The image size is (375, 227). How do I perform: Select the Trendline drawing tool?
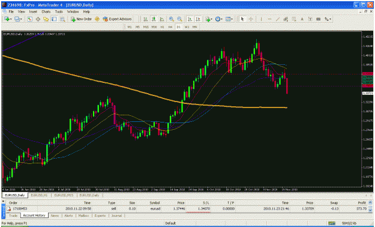click(277, 19)
